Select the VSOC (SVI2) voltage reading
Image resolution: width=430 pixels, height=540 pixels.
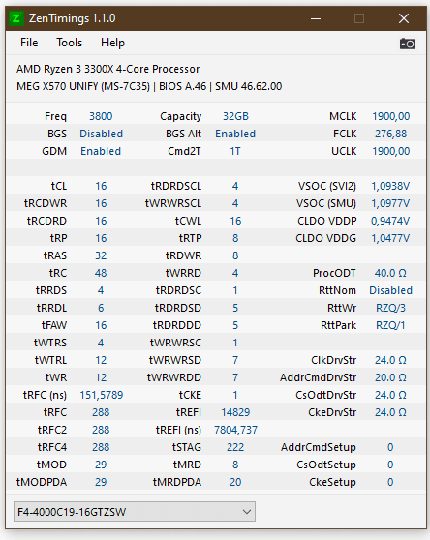(x=390, y=186)
